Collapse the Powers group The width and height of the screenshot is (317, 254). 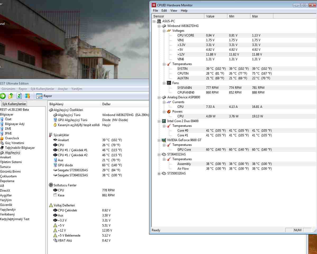[164, 112]
